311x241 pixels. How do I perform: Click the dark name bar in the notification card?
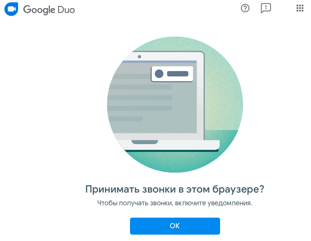point(178,74)
